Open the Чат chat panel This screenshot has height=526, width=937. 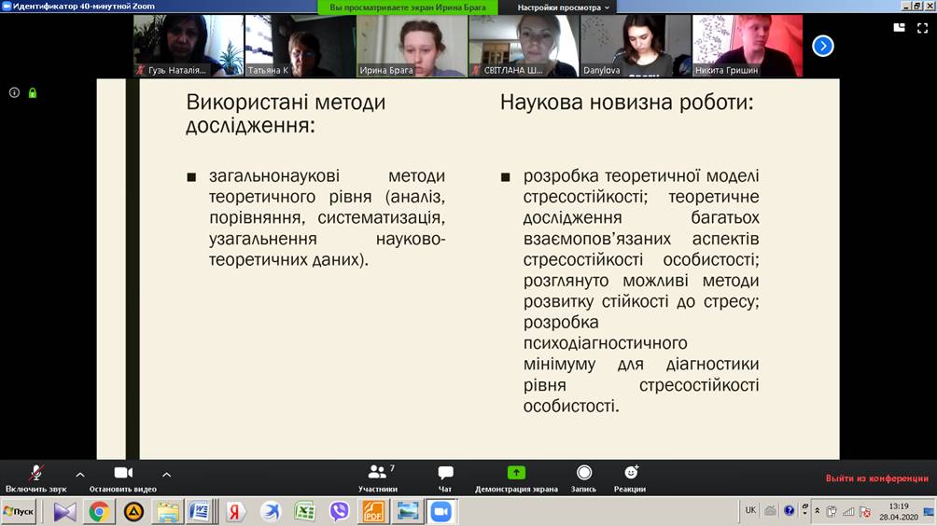click(x=445, y=478)
